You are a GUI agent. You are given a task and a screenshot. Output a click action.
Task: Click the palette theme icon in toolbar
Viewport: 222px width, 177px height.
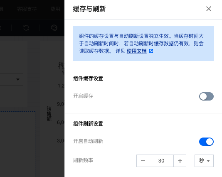[54, 28]
